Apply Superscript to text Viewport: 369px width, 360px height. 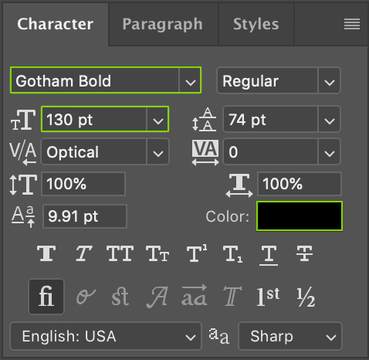(197, 253)
